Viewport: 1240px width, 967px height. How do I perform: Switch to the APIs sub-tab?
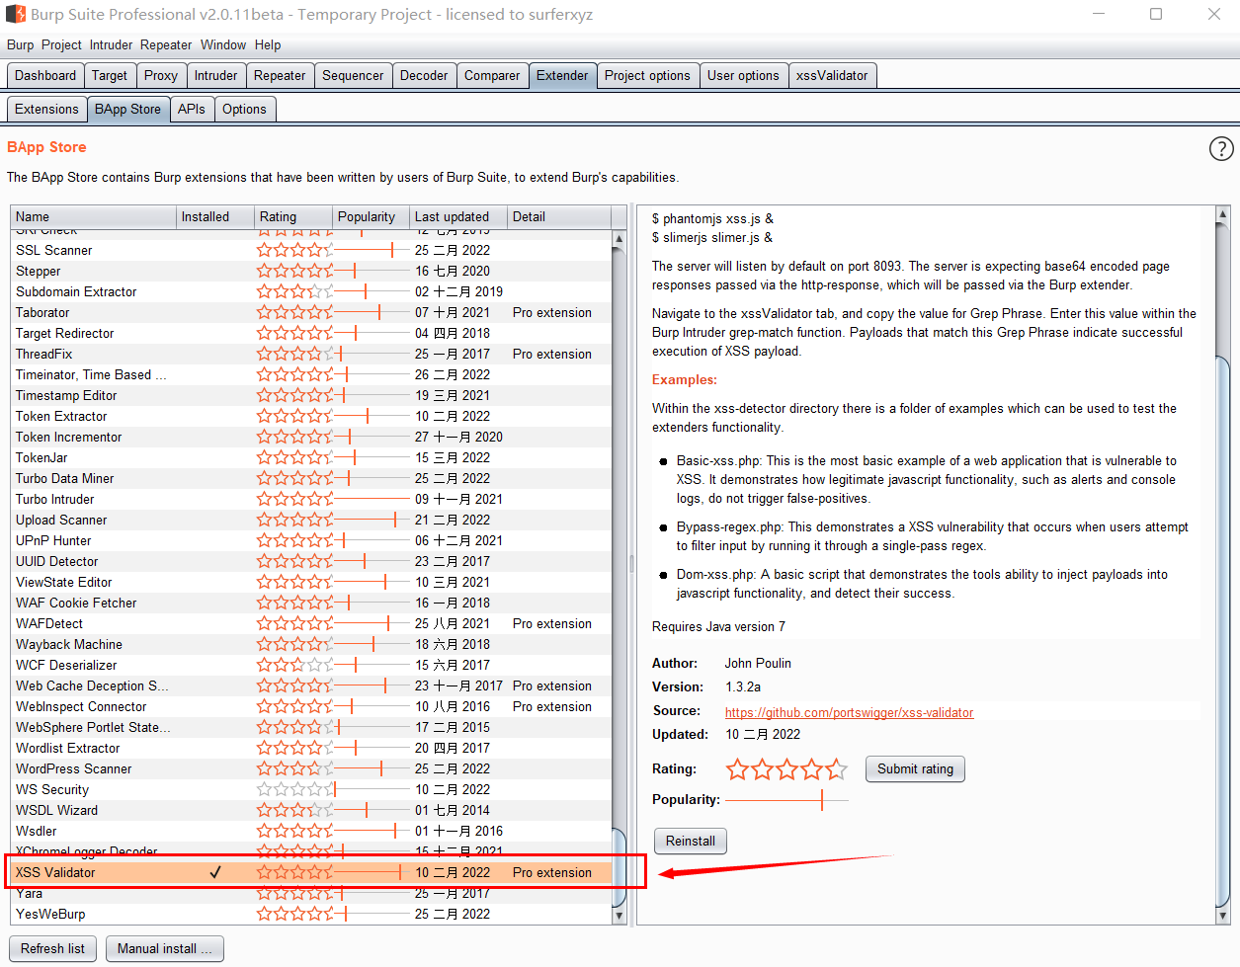192,109
